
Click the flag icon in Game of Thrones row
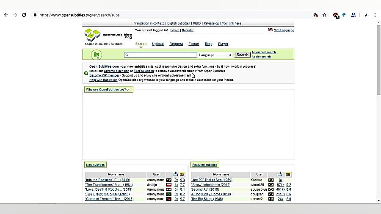tap(169, 199)
